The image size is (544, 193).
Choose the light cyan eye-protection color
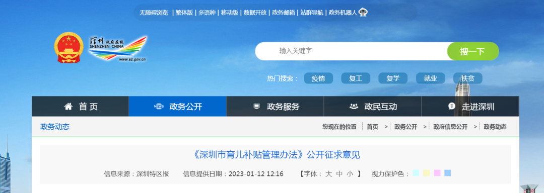point(416,173)
